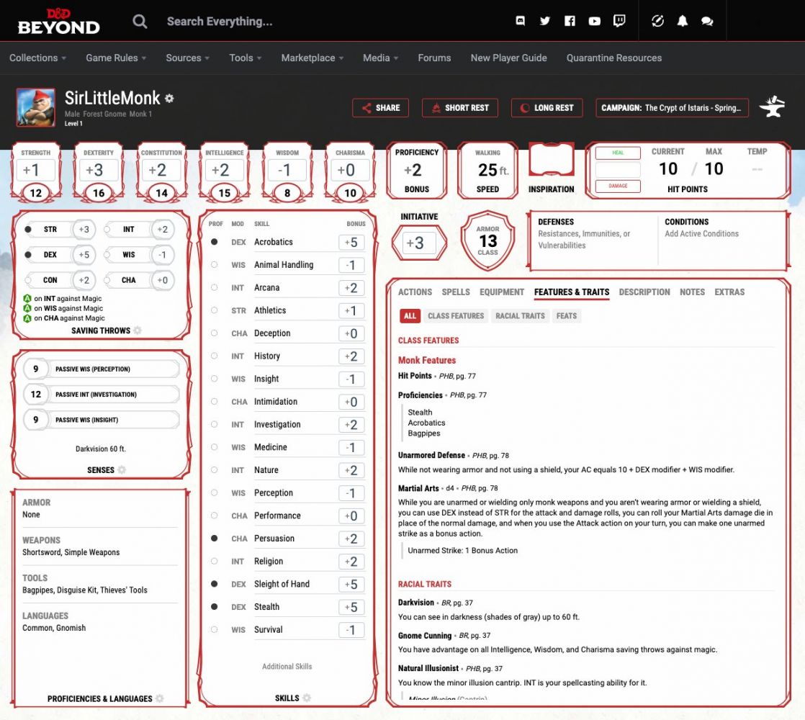Screen dimensions: 805x720
Task: Open the Discord chat icon in the header
Action: [520, 21]
